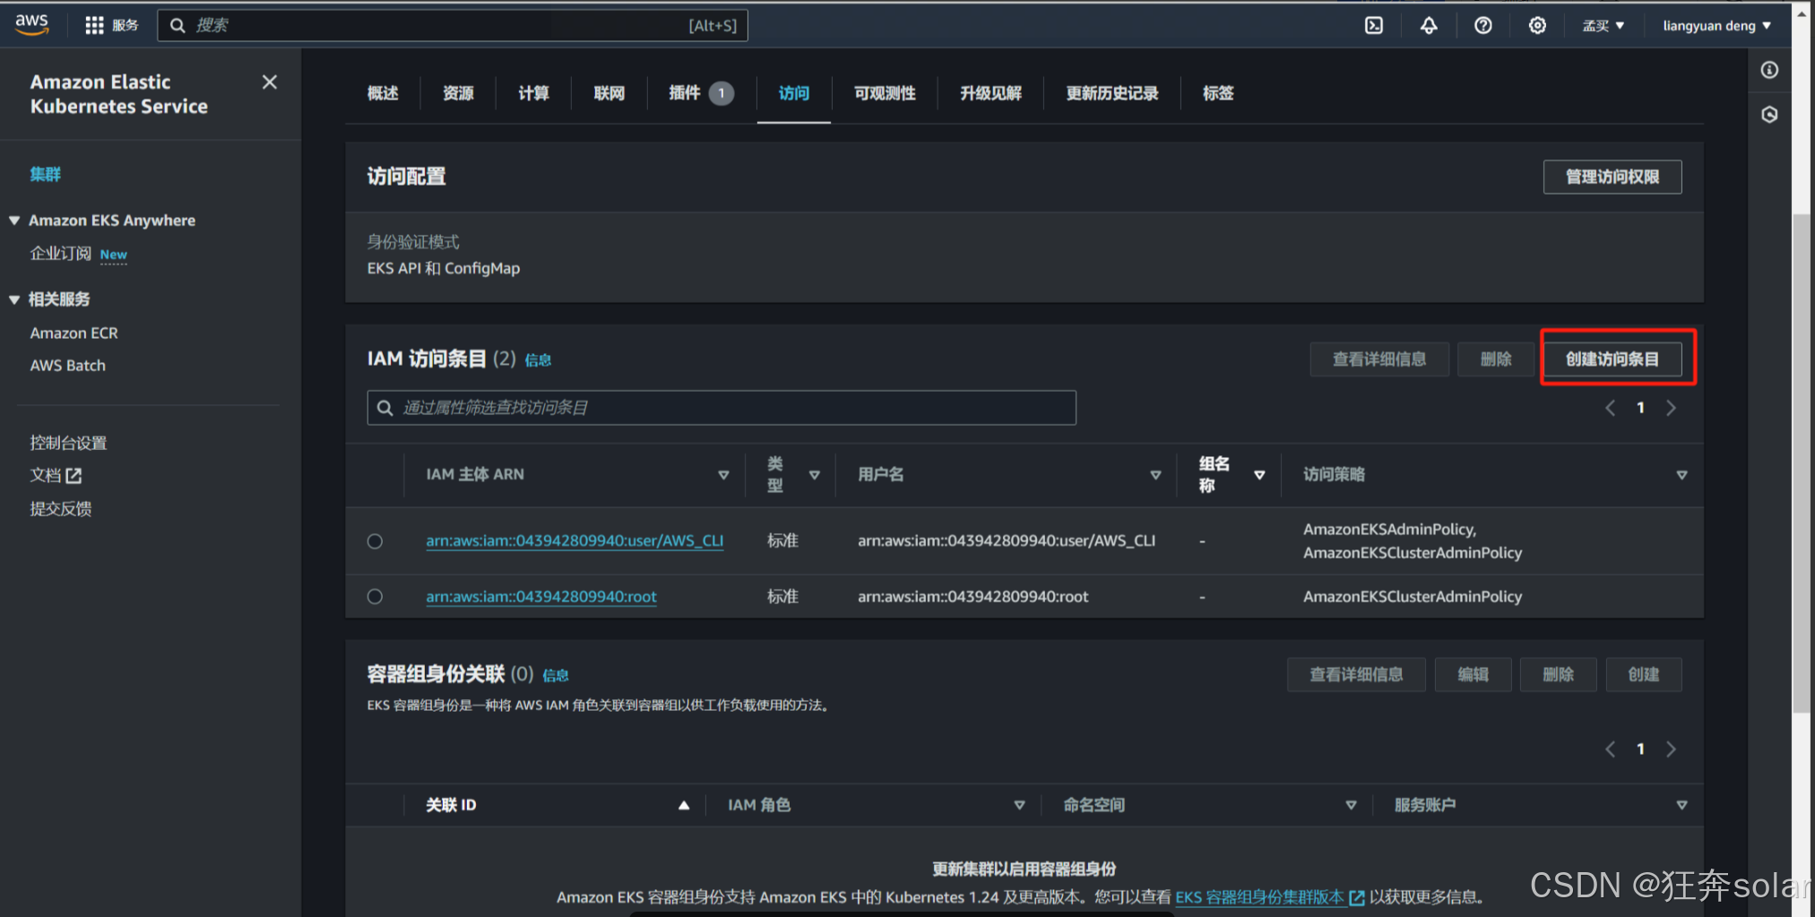Select the AWS_CLI user access entry radio
Image resolution: width=1815 pixels, height=917 pixels.
click(x=375, y=541)
